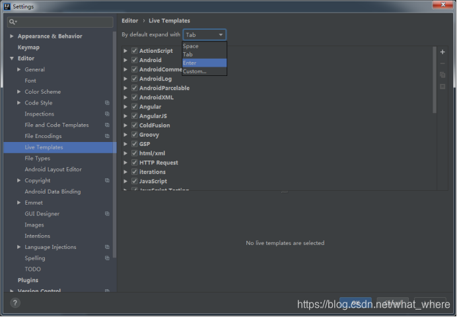Select File Types in the settings tree
Screen dimensions: 457x317
pos(37,158)
